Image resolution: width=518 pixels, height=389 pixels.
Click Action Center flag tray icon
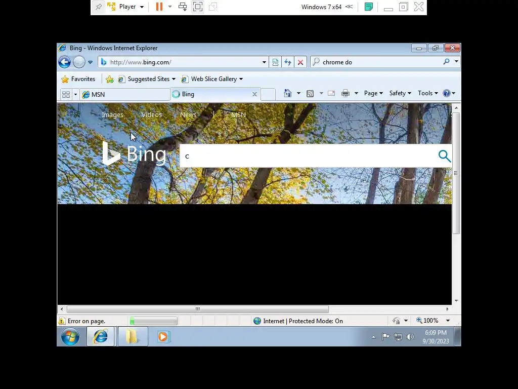pos(385,337)
